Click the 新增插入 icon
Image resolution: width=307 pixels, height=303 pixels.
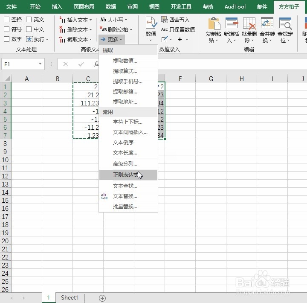coord(232,23)
